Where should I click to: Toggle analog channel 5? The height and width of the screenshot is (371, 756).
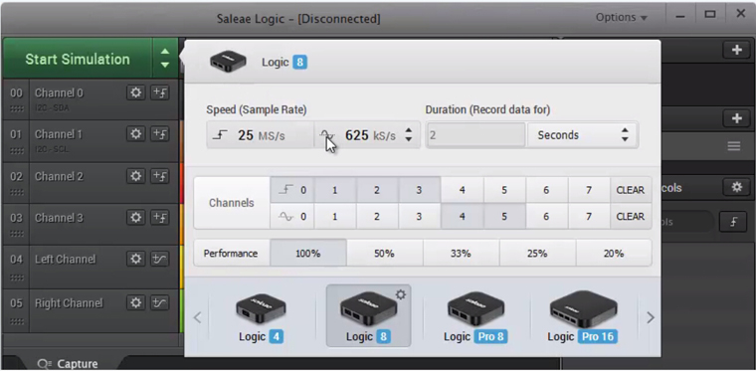[504, 217]
